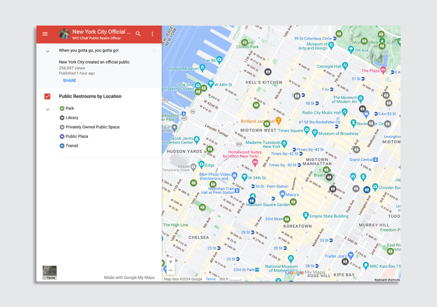
Task: Zoom in using the plus control
Action: point(170,261)
